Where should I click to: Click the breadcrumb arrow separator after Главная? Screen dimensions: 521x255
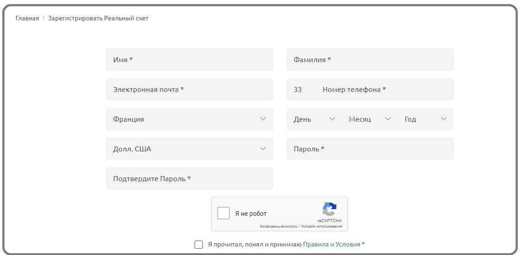[x=44, y=18]
